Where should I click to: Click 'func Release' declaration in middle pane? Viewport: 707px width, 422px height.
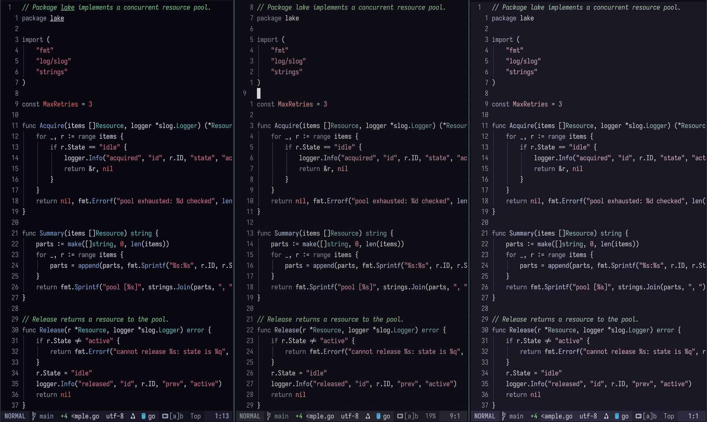[x=278, y=330]
